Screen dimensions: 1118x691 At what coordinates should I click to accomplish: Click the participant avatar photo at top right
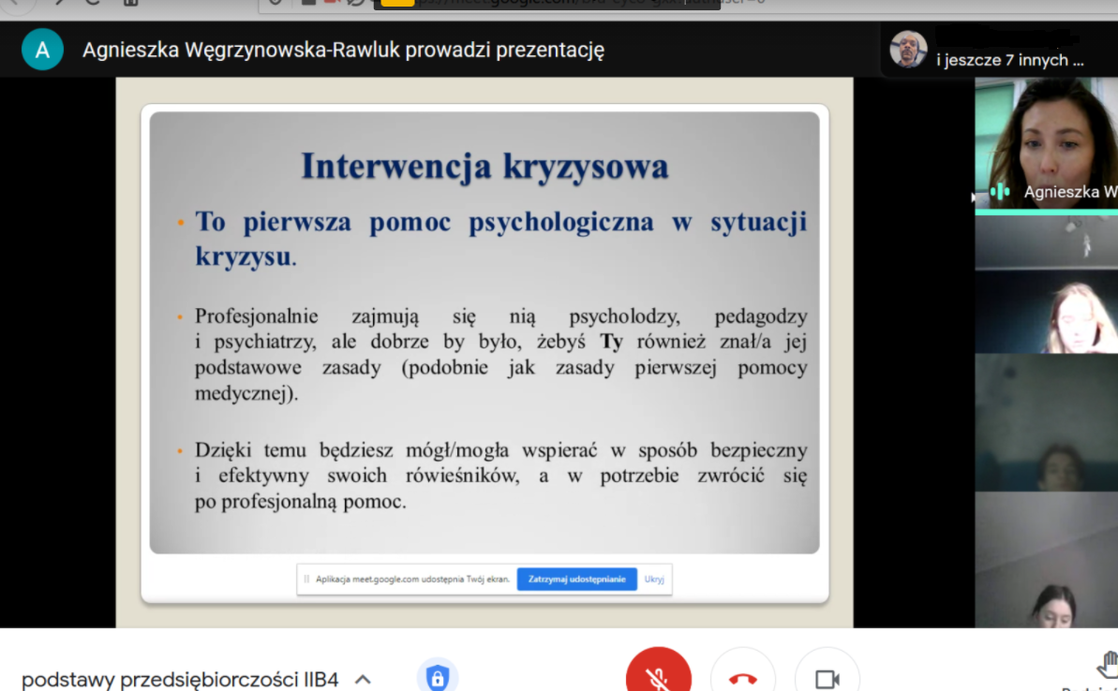pyautogui.click(x=908, y=50)
